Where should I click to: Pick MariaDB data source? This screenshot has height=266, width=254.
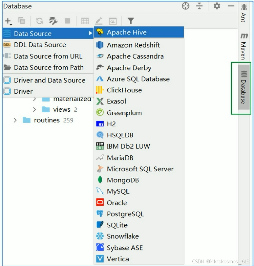(x=139, y=158)
